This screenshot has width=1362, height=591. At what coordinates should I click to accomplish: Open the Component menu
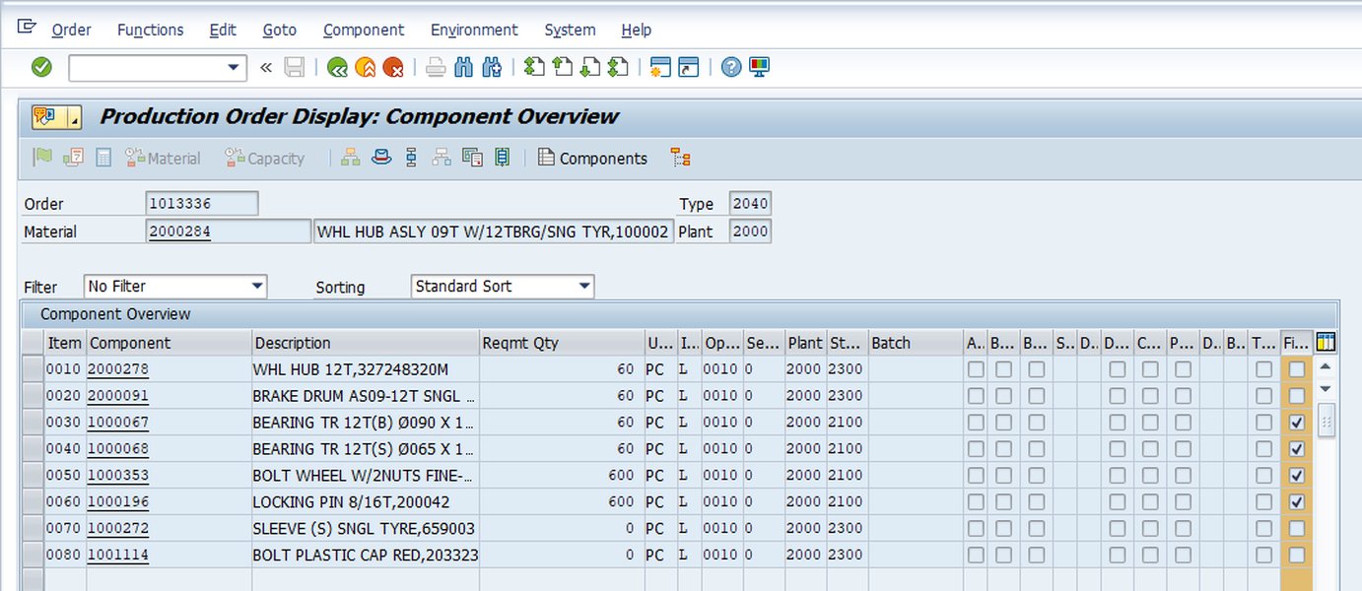pyautogui.click(x=364, y=30)
